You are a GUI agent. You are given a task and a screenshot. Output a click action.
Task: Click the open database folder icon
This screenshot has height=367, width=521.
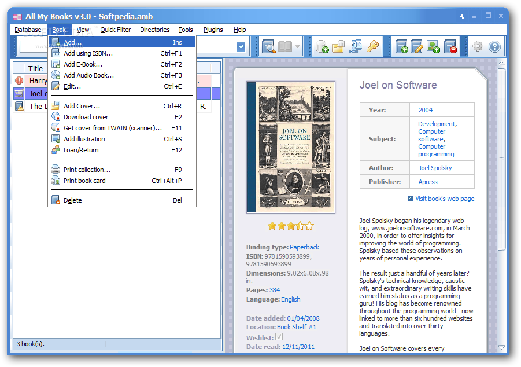[x=339, y=46]
